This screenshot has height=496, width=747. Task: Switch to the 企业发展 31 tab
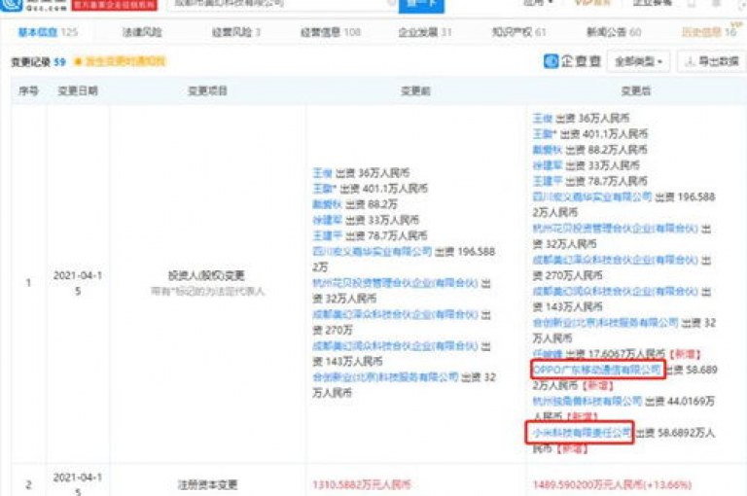coord(425,32)
